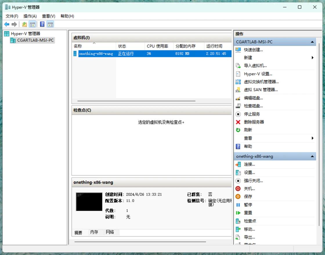325x255 pixels.
Task: Click the red X 删除服务器 icon
Action: pyautogui.click(x=238, y=122)
